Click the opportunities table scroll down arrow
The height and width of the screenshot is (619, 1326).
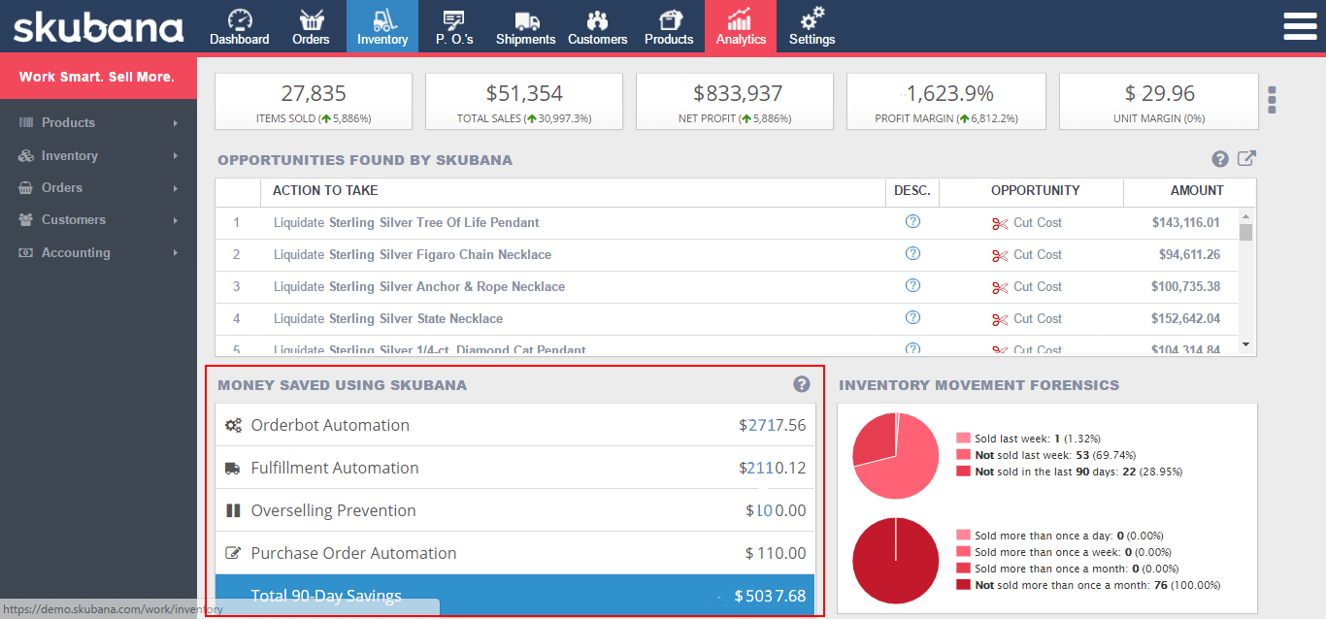1246,343
